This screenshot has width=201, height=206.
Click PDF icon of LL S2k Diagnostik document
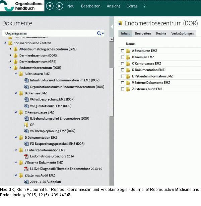tap(26, 169)
